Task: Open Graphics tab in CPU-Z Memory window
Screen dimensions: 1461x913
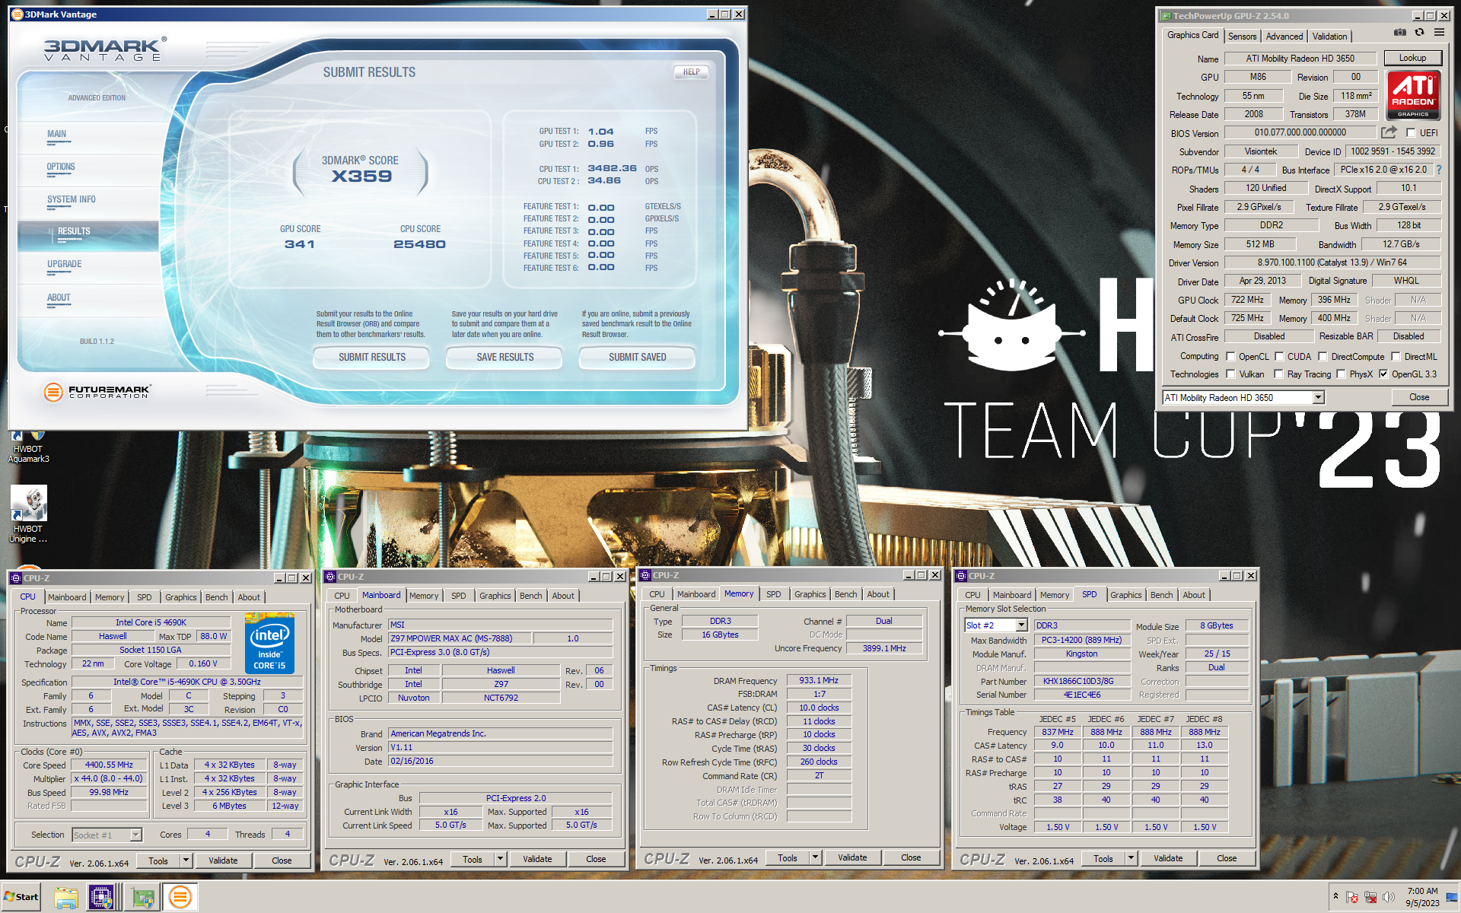Action: tap(810, 594)
